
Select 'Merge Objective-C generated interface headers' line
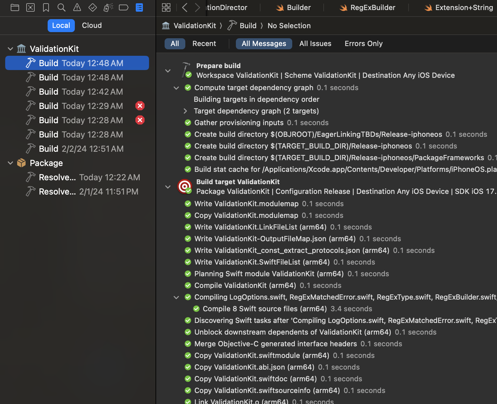[x=276, y=344]
